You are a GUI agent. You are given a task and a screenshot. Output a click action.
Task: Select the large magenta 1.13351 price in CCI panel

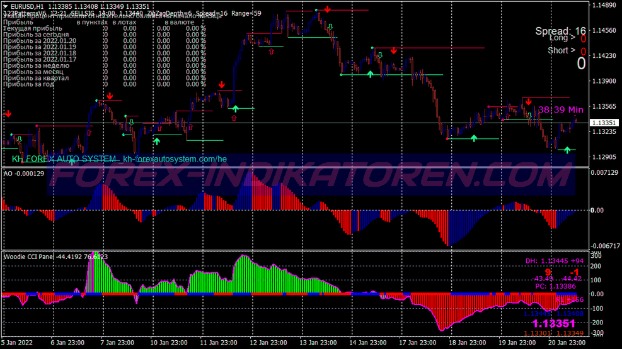pyautogui.click(x=554, y=324)
